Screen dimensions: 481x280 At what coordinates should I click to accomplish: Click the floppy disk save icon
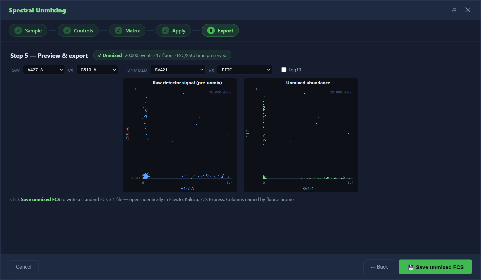411,267
